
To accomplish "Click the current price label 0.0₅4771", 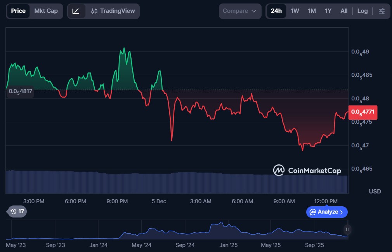I will coord(363,112).
